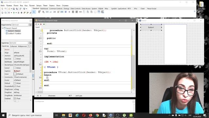Pick TRadioButton component from Standard palette
This screenshot has width=209, height=118.
coord(69,12)
